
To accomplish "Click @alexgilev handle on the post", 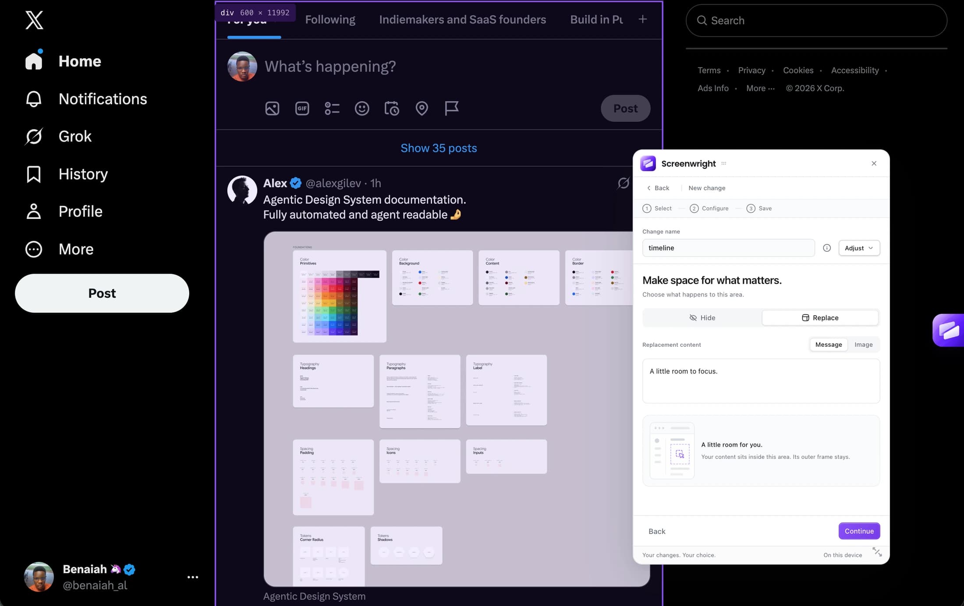I will (333, 183).
